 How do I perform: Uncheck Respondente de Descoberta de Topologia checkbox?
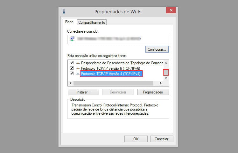coord(72,63)
